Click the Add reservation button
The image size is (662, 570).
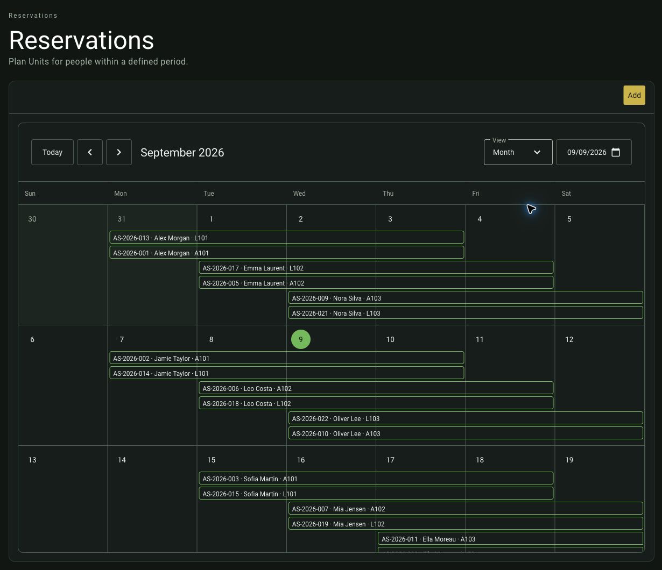(x=634, y=95)
